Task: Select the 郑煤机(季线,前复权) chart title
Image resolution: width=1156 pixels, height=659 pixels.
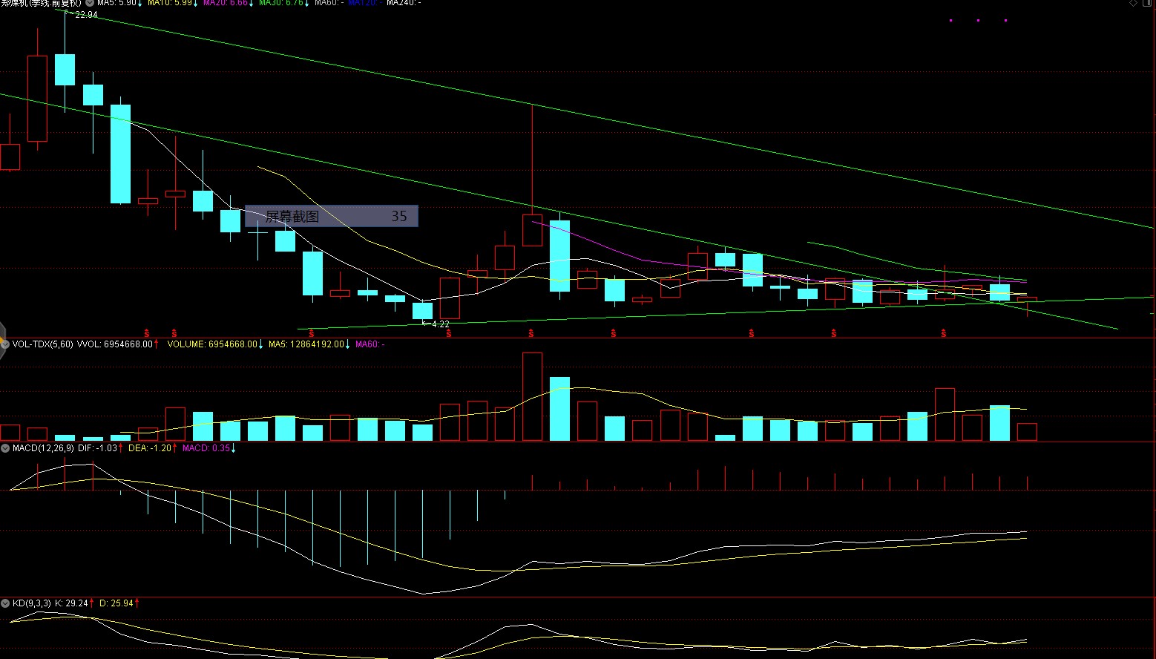Action: point(41,3)
